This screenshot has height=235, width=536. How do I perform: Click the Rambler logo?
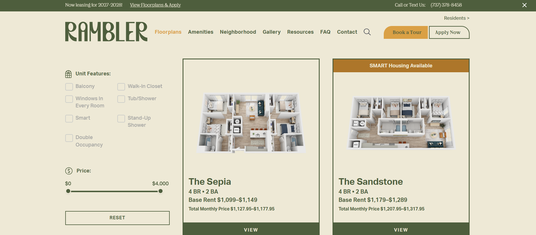(106, 32)
